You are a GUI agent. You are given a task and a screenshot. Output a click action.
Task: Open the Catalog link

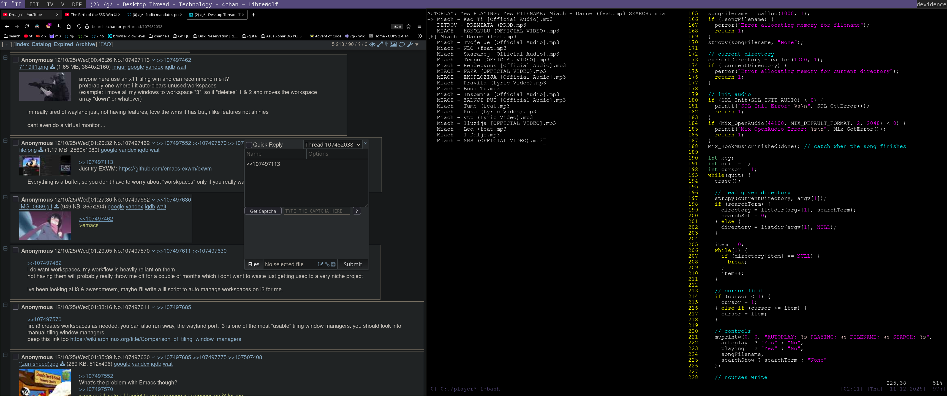(x=41, y=44)
